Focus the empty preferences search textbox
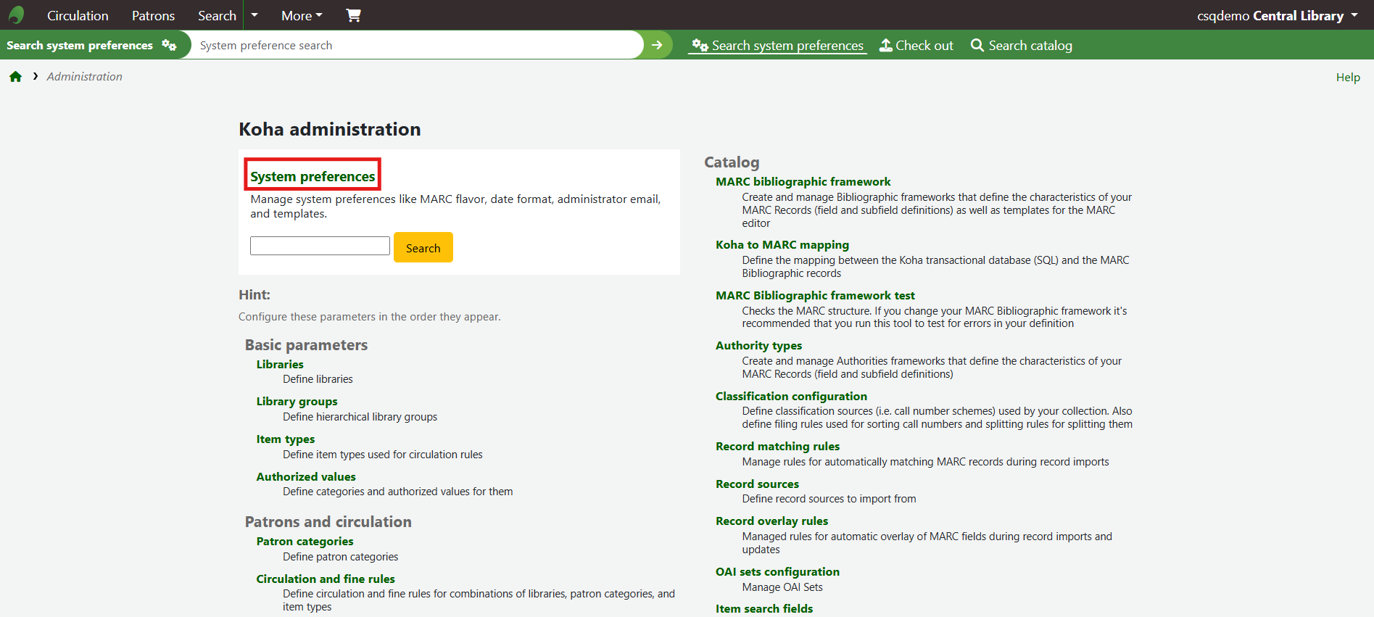1374x617 pixels. point(320,247)
